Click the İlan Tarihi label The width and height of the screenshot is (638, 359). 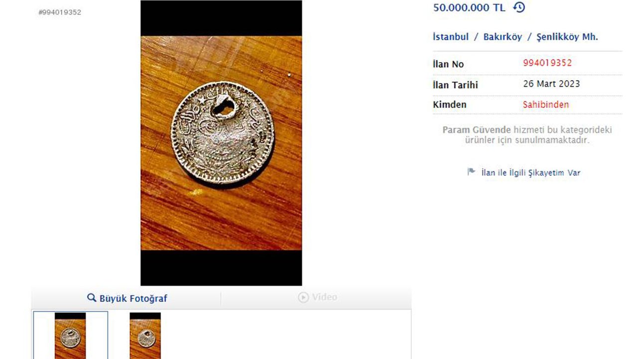(x=455, y=85)
